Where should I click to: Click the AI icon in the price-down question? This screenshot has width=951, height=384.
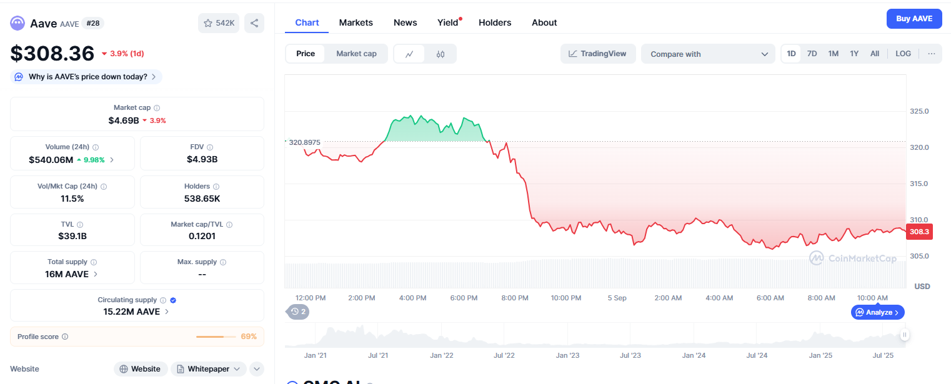19,77
